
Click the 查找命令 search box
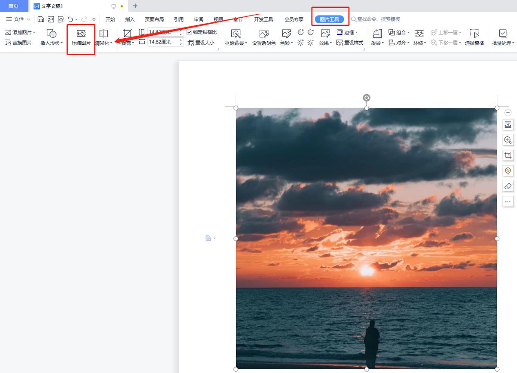(376, 19)
